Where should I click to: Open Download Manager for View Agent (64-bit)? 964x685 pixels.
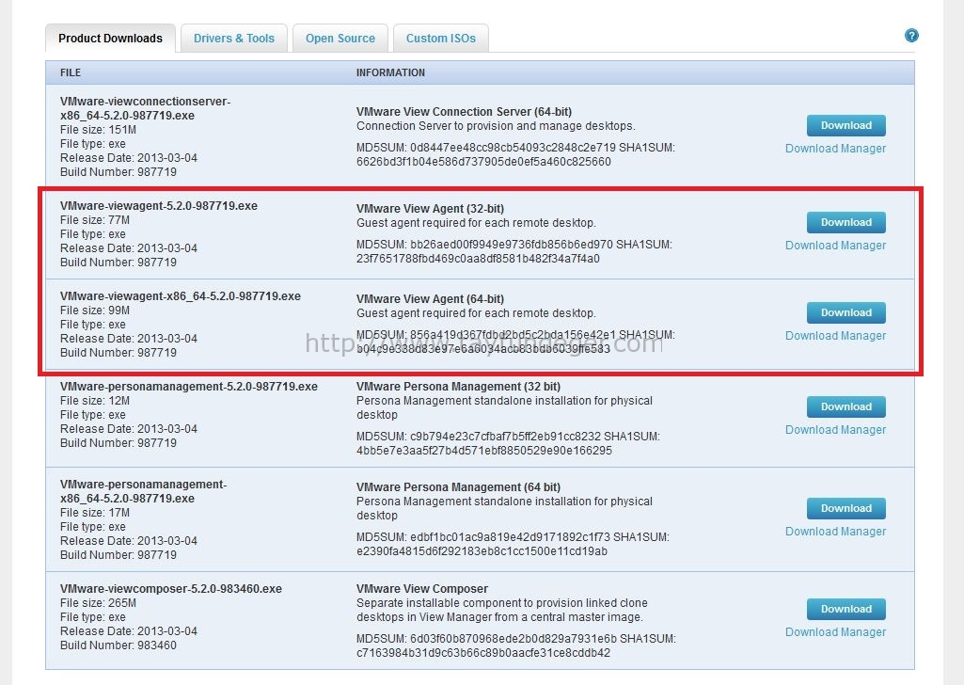[835, 336]
